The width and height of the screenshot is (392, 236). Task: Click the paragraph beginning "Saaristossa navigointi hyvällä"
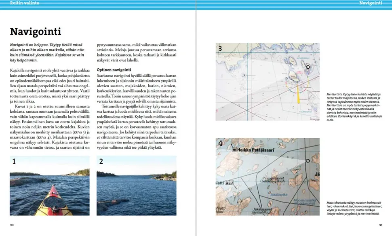pyautogui.click(x=137, y=88)
